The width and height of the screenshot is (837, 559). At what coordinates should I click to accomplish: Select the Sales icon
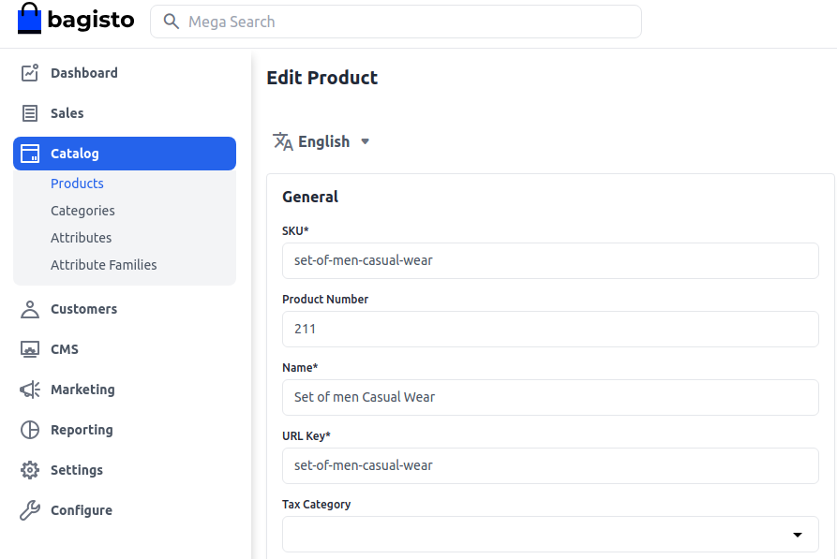[x=28, y=113]
